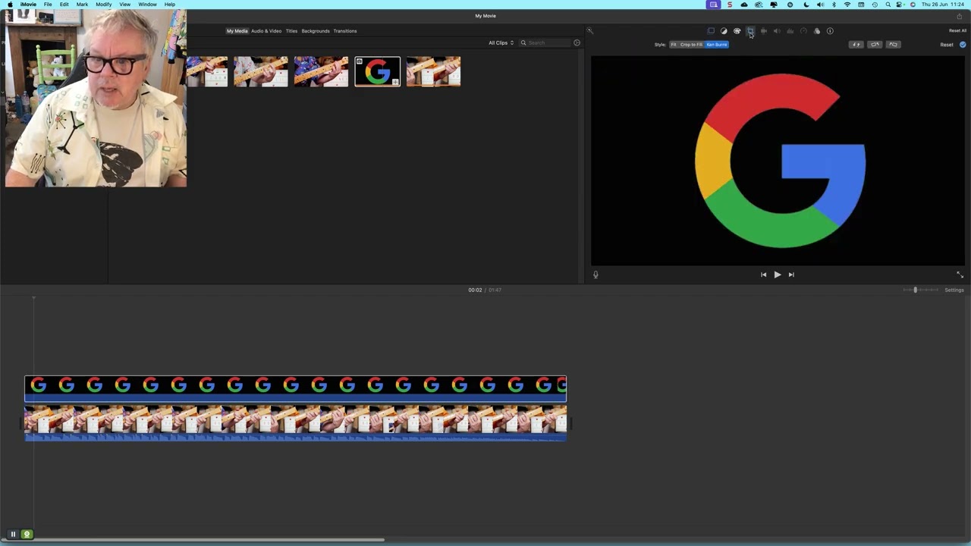Open the All Clips dropdown

pyautogui.click(x=501, y=42)
